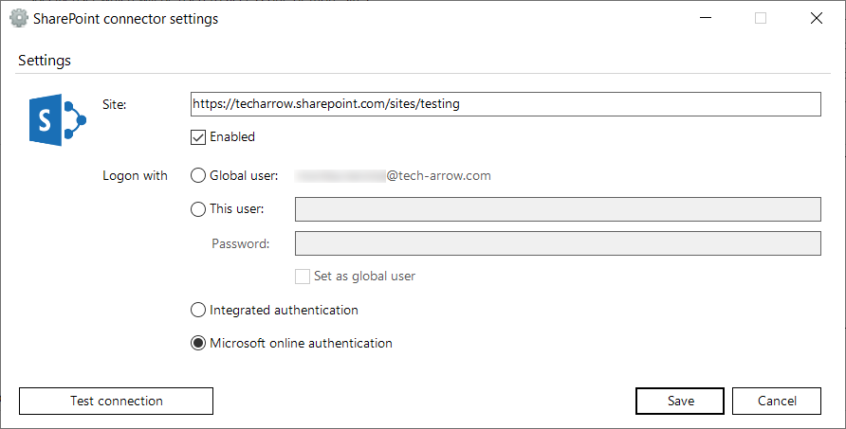
Task: Cancel the settings dialog
Action: 776,401
